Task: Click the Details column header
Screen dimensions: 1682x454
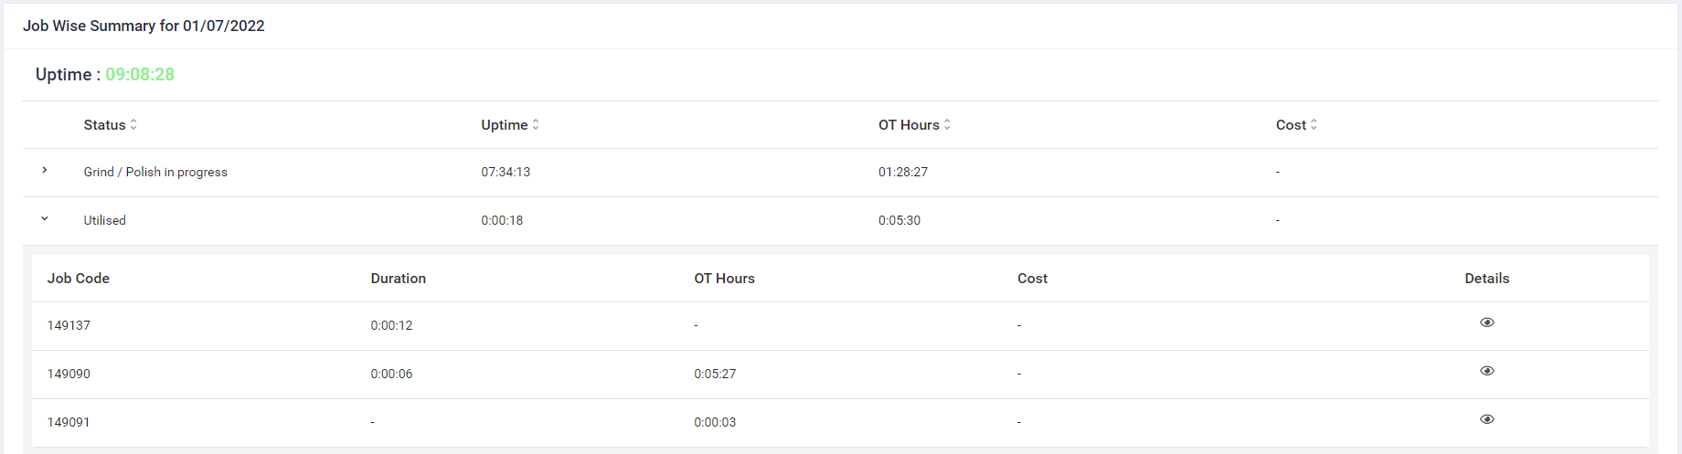Action: 1486,279
